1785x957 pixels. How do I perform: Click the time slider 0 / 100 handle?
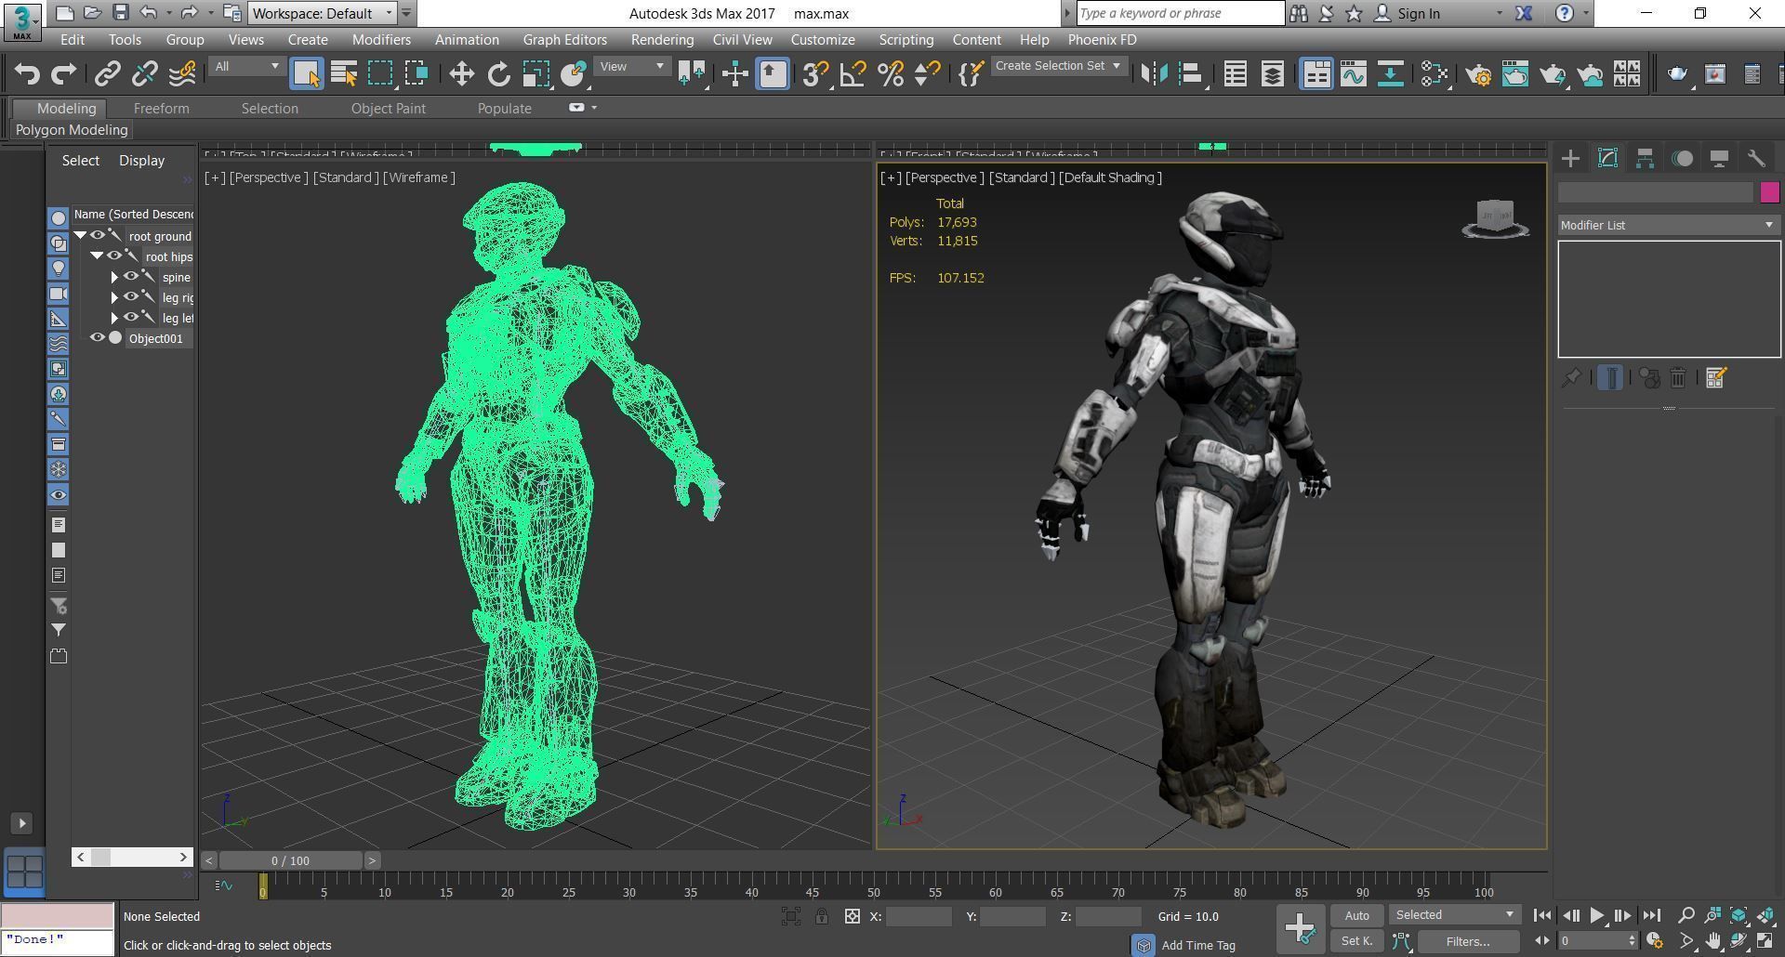point(290,861)
